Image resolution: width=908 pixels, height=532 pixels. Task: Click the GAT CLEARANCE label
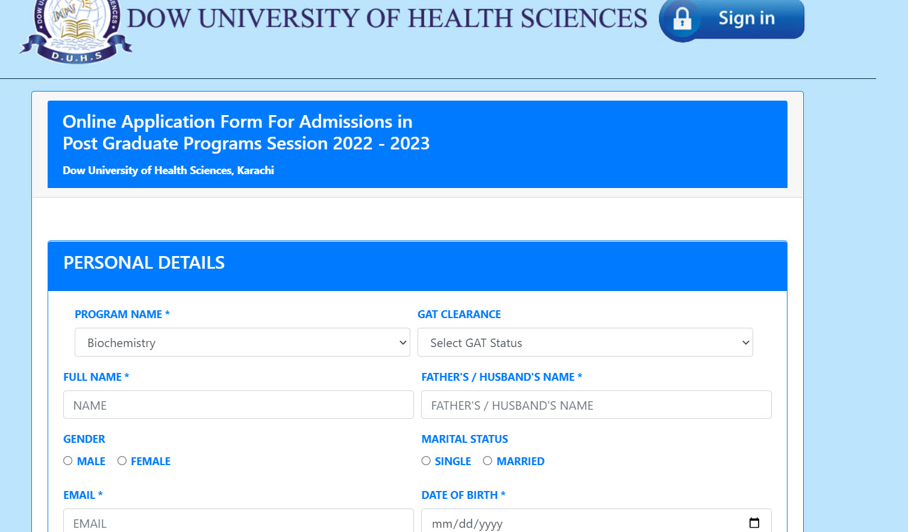point(459,314)
